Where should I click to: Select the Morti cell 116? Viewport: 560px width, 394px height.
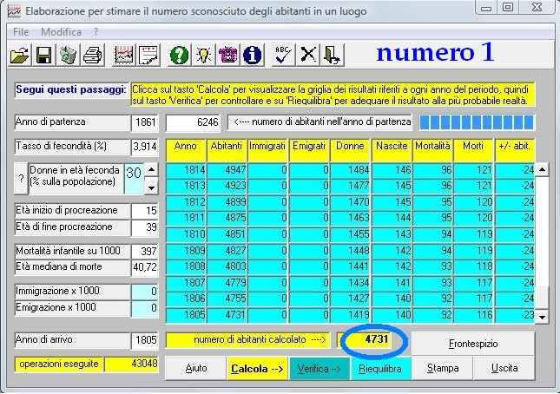pos(474,315)
